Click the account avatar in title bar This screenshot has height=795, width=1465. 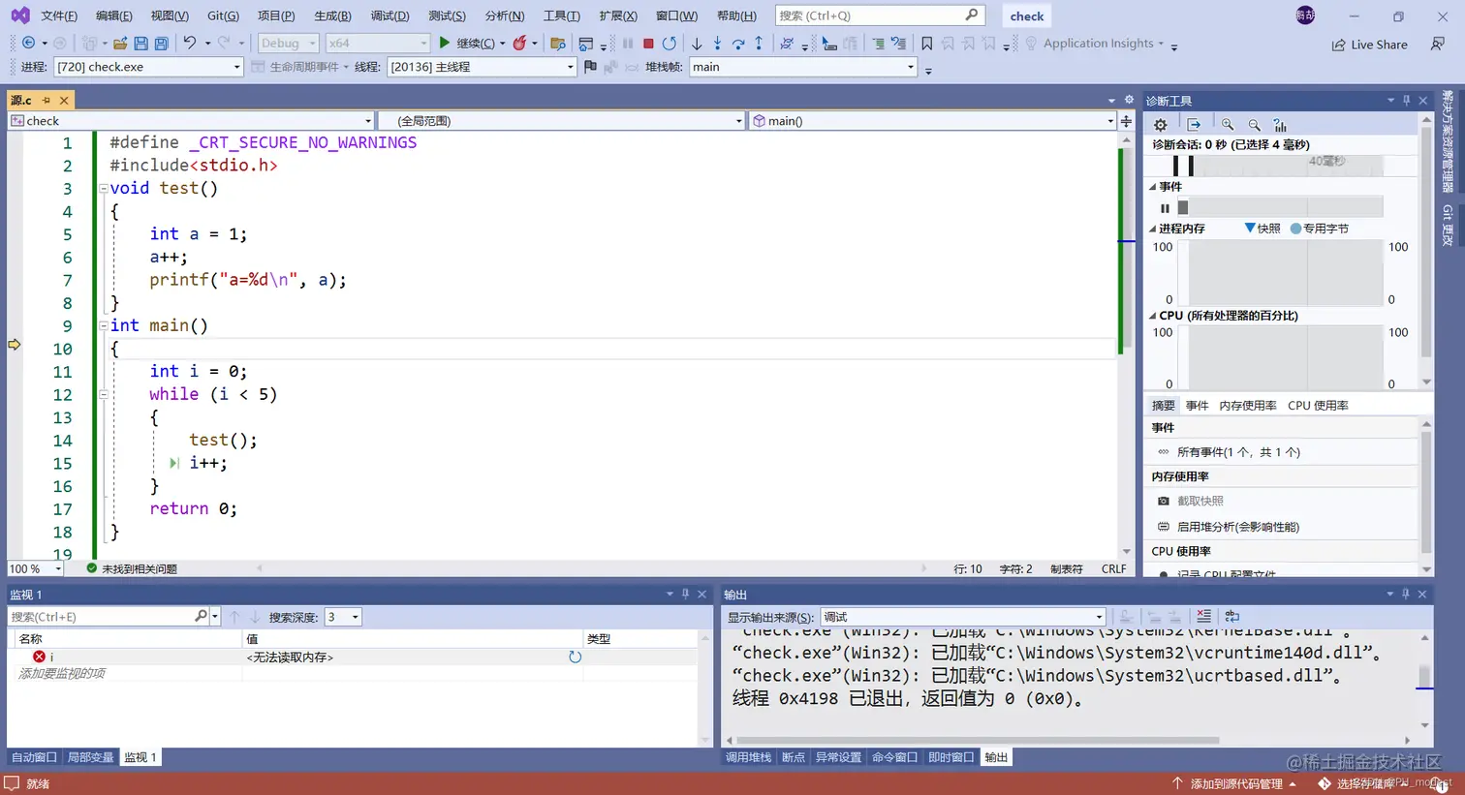tap(1305, 15)
